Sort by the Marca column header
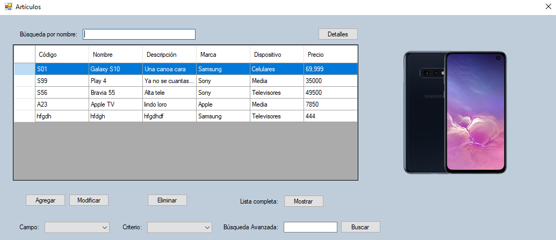Viewport: 556px width, 240px height. tap(223, 55)
